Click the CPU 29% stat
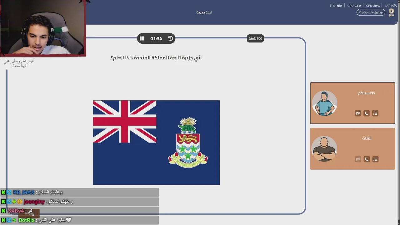 373,6
